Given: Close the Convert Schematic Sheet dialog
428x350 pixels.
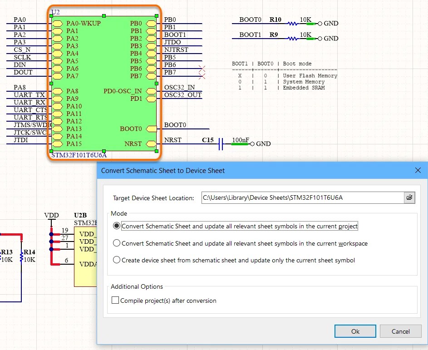Looking at the screenshot, I should pos(418,170).
